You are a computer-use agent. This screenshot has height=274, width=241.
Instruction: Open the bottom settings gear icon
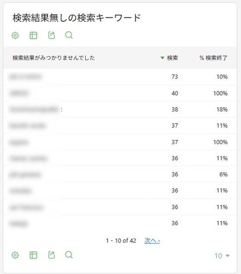pos(15,255)
